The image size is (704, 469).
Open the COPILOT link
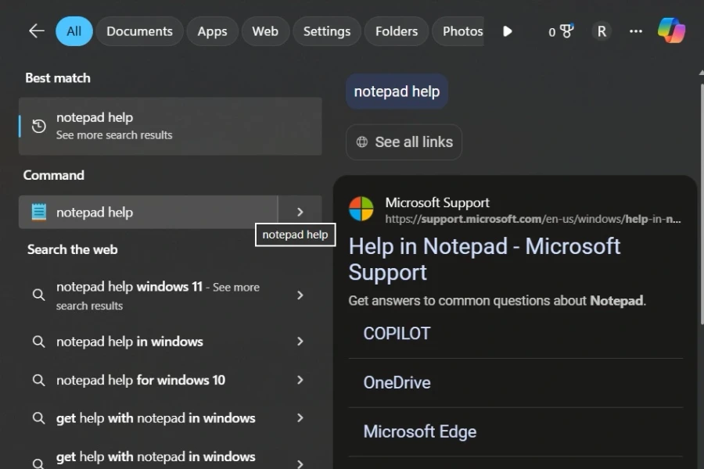click(397, 334)
